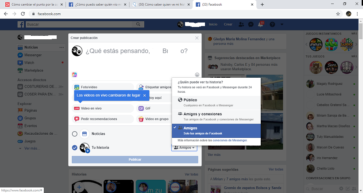This screenshot has height=193, width=363.
Task: Click the Facebook logo in the header
Action: (x=21, y=24)
